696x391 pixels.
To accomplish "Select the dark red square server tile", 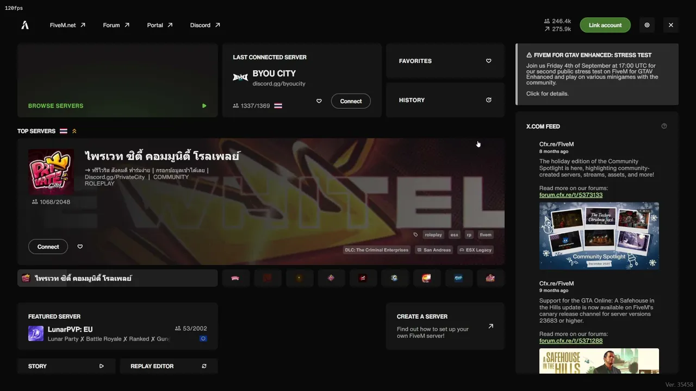I will pos(268,278).
